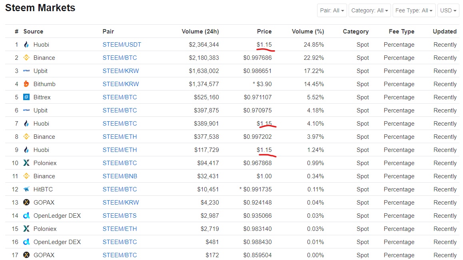Sort by the # rank column header

(16, 31)
